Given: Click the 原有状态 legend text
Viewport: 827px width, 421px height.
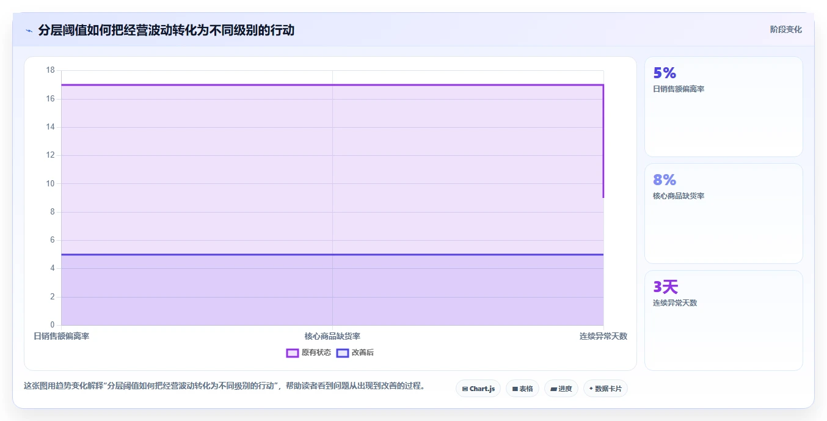Looking at the screenshot, I should [x=316, y=353].
